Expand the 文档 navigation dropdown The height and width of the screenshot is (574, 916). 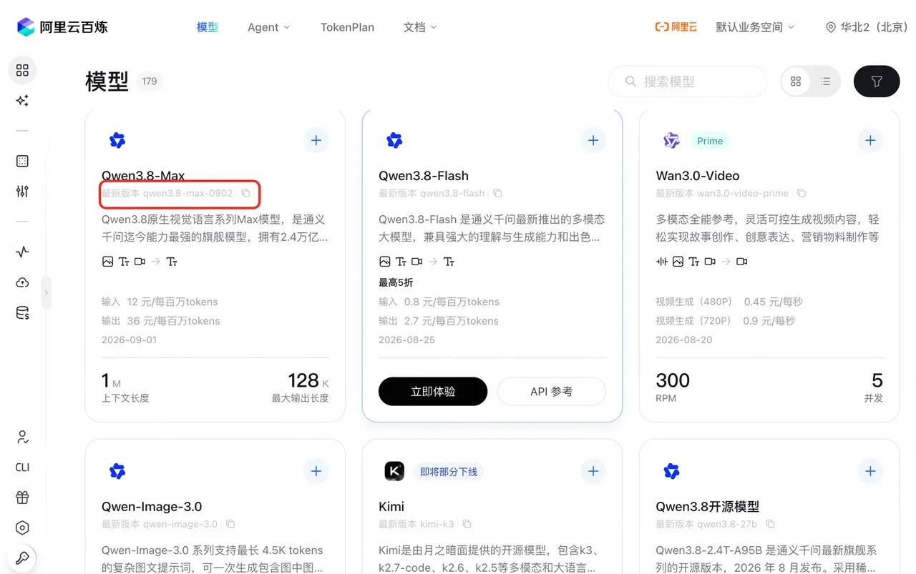[419, 27]
